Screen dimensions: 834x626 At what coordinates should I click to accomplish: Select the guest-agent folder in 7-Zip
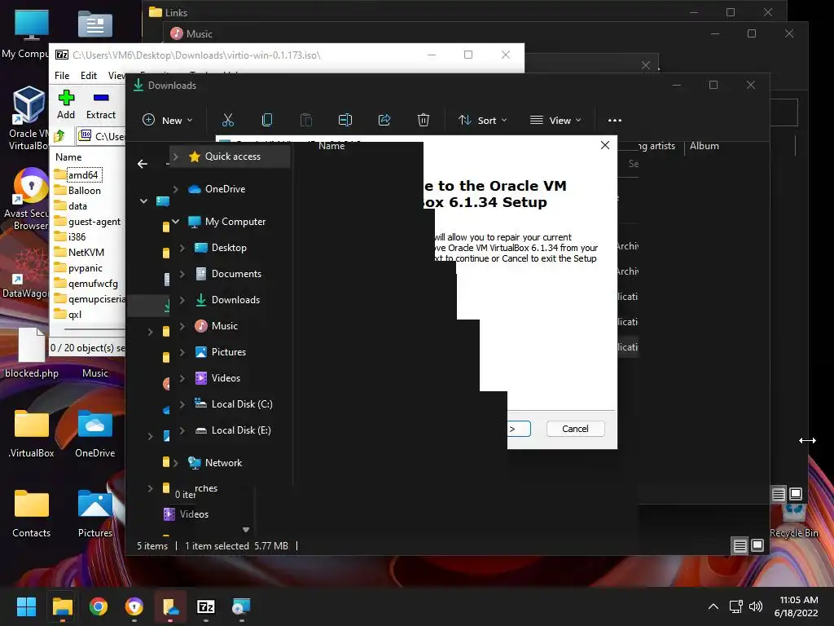coord(94,222)
